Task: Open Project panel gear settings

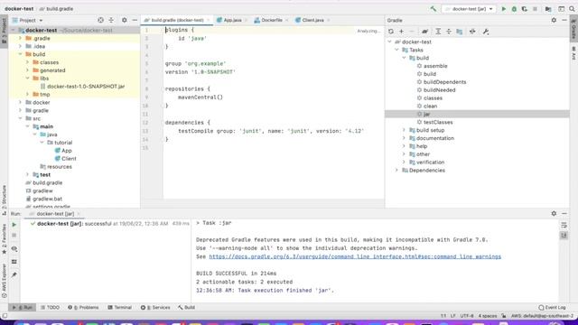Action: [125, 20]
